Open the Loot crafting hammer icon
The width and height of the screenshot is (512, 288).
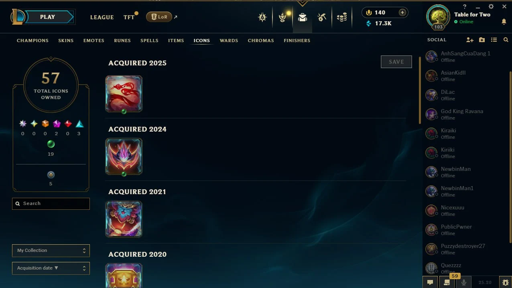[x=322, y=17]
